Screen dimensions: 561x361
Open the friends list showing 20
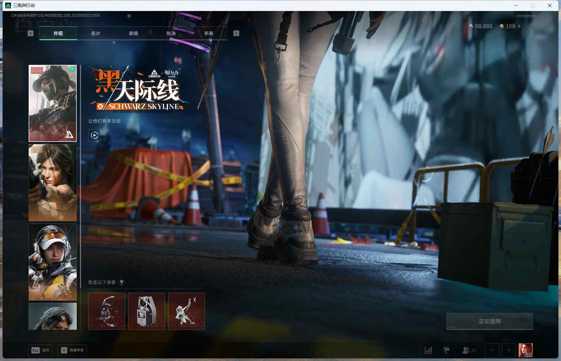click(469, 350)
